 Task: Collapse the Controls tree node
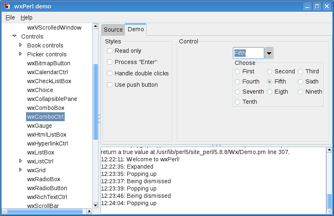tap(15, 36)
